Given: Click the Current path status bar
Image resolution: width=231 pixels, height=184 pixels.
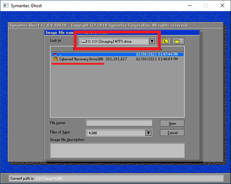Looking at the screenshot, I should 115,178.
